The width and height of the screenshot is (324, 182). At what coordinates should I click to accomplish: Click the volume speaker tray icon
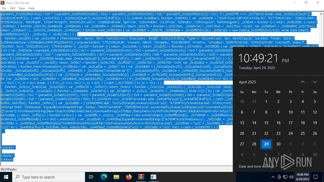[291, 177]
